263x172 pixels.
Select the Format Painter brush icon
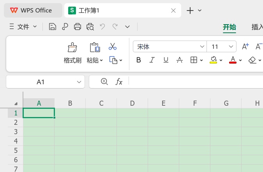pos(72,47)
